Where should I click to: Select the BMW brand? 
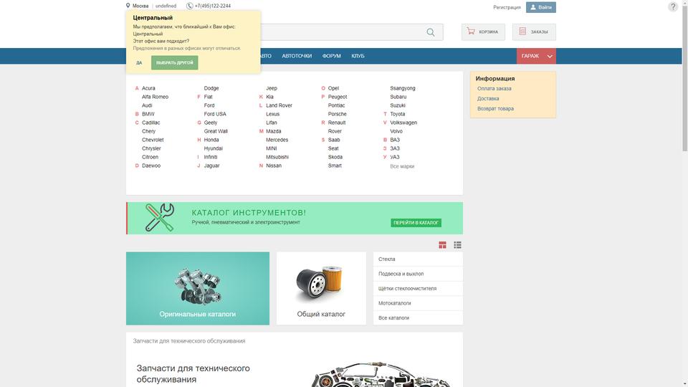[x=148, y=114]
